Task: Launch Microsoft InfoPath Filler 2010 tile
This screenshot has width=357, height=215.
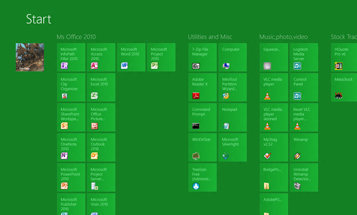Action: pos(71,57)
